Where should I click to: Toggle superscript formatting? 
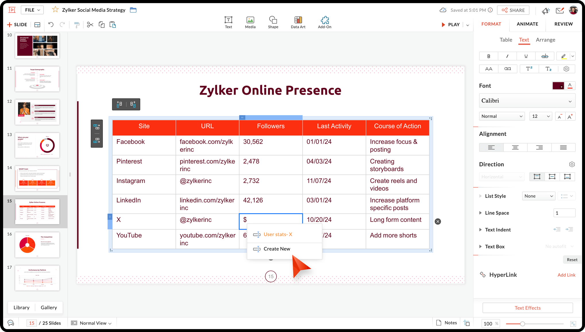[529, 69]
